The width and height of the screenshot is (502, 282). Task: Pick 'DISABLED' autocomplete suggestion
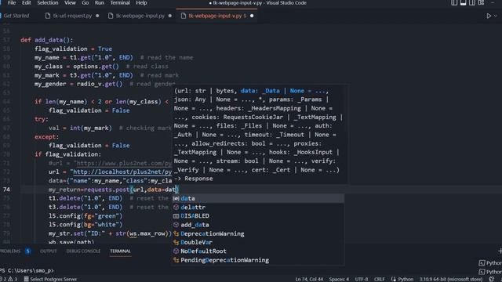point(258,216)
